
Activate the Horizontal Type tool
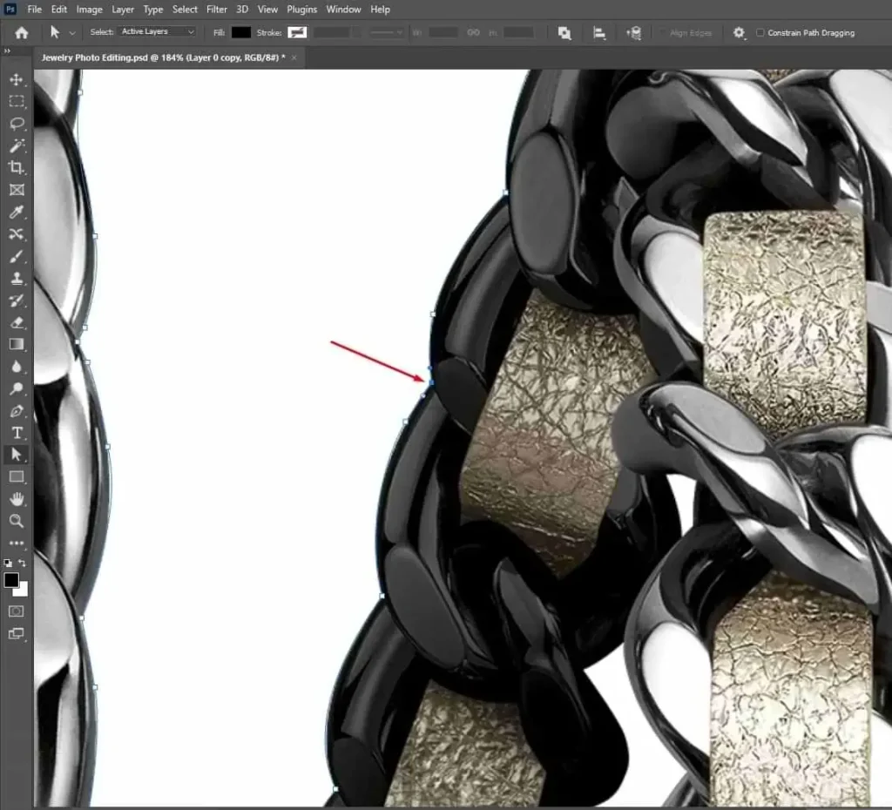point(17,432)
